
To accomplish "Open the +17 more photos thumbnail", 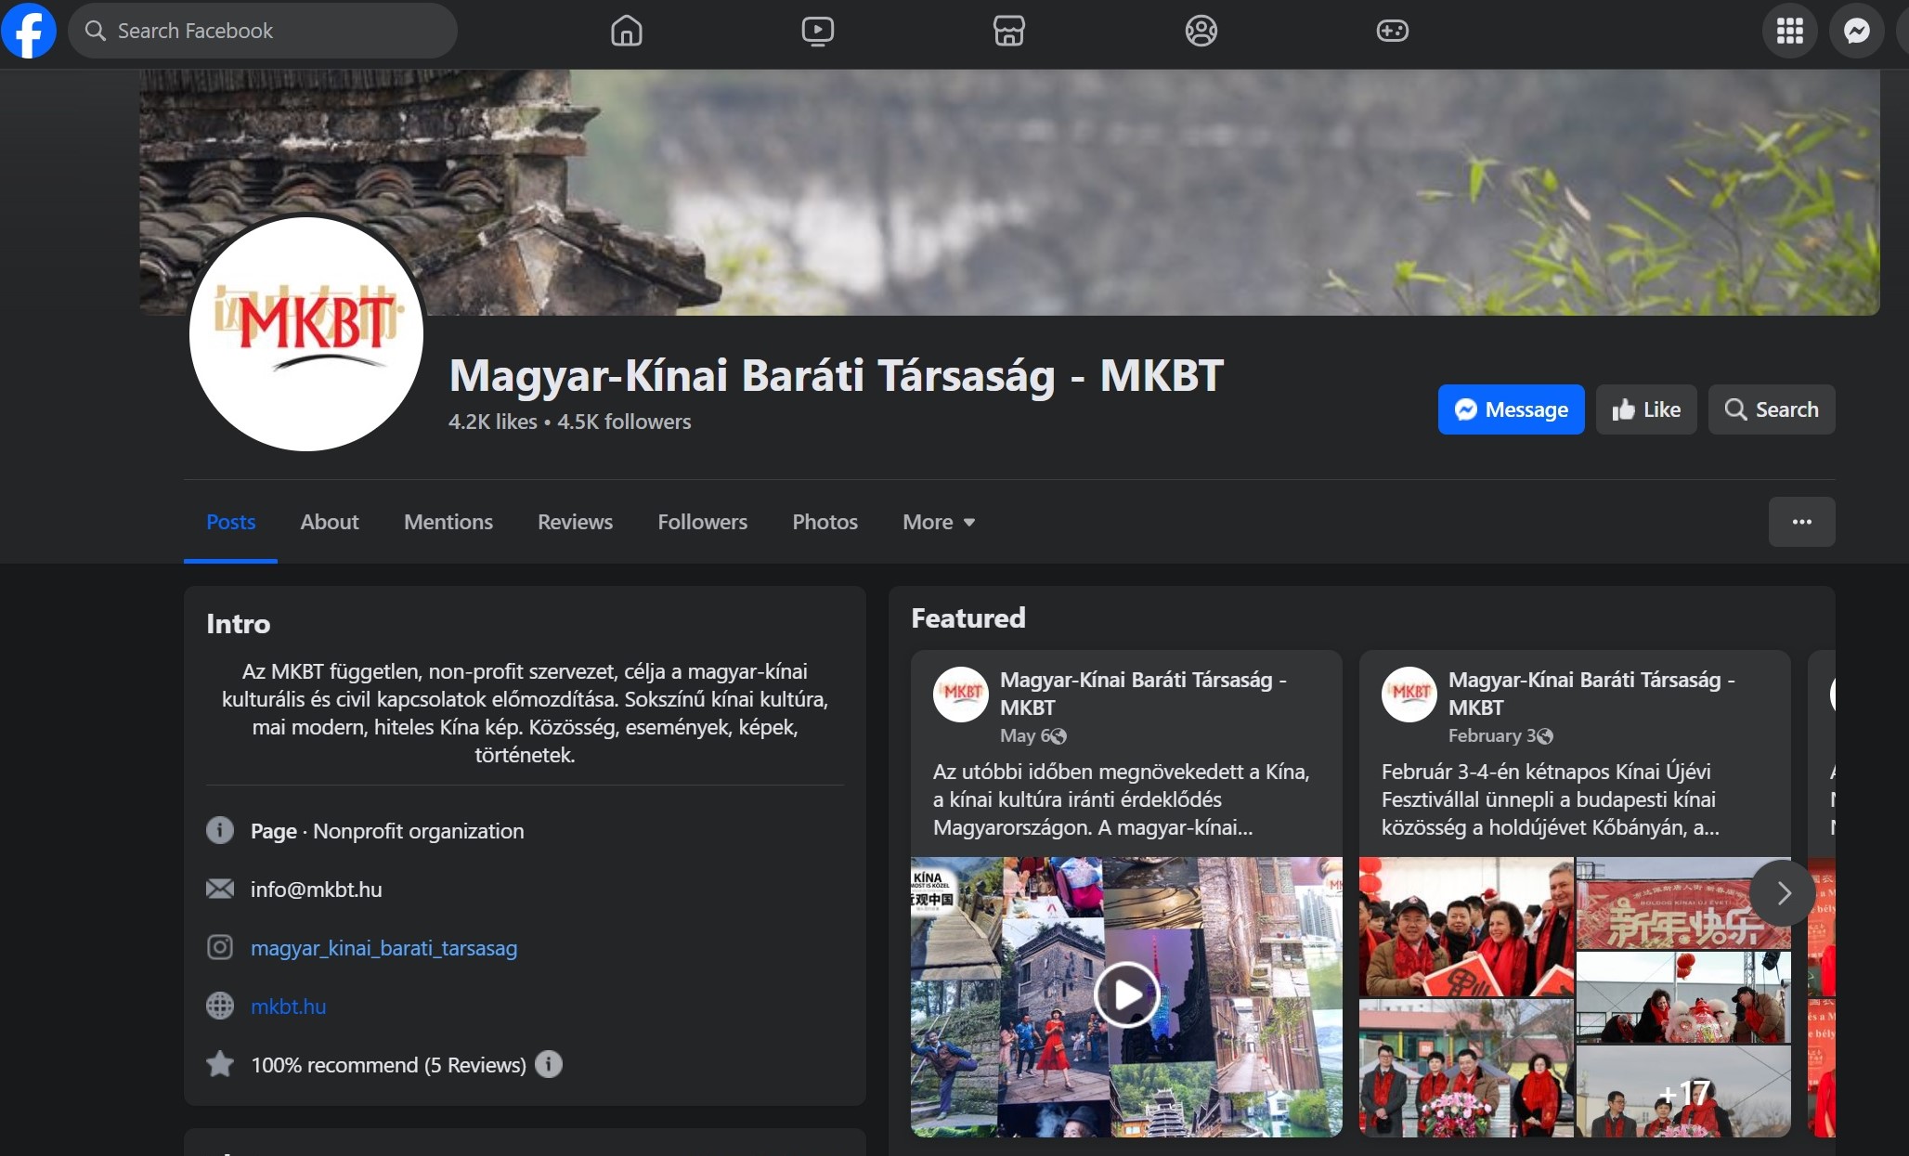I will coord(1683,1091).
